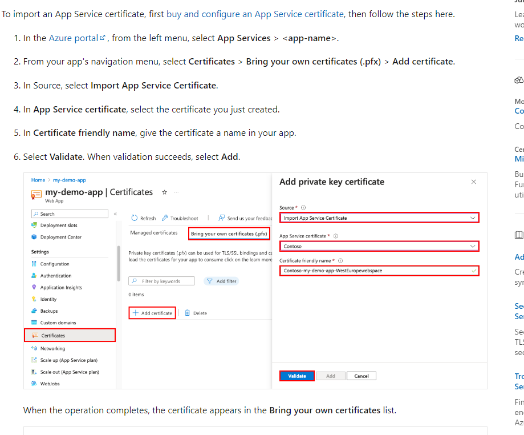Switch to Managed certificates tab
524x435 pixels.
tap(154, 233)
